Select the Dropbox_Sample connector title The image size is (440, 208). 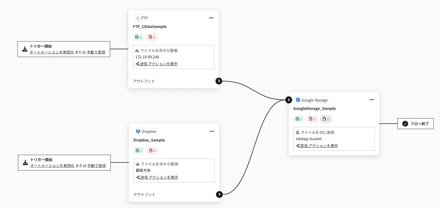coord(149,140)
